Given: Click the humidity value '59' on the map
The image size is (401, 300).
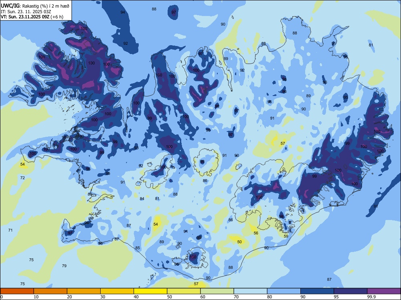Looking at the screenshot, I should tap(286, 236).
